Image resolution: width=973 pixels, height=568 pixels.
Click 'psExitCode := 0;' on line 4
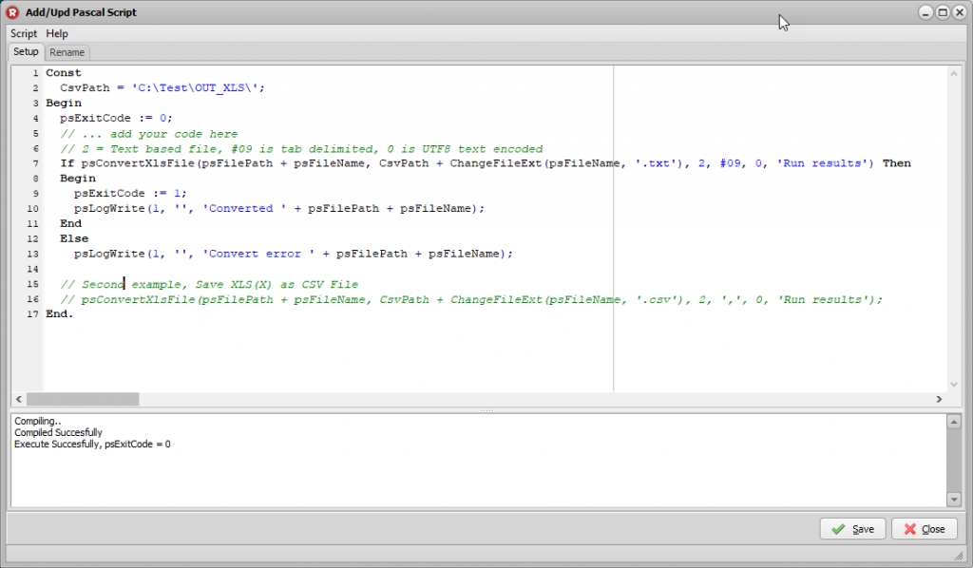pos(116,119)
